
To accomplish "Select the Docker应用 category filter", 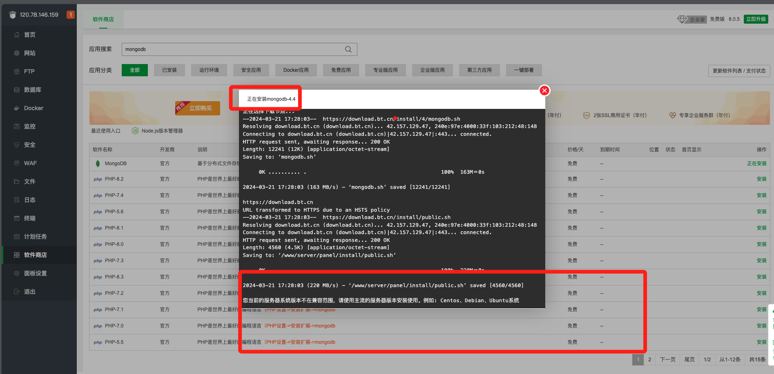I will pos(296,70).
